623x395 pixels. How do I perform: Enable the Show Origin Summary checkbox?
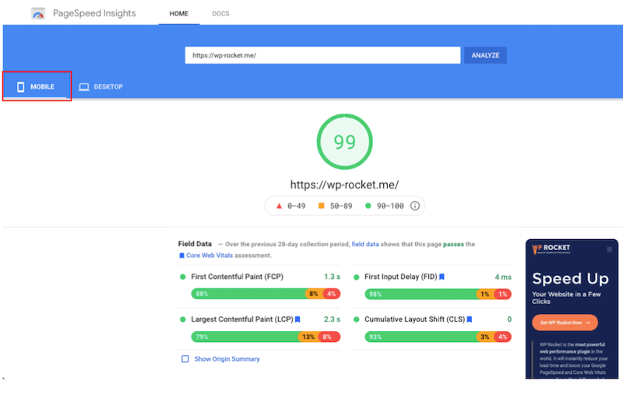(185, 359)
